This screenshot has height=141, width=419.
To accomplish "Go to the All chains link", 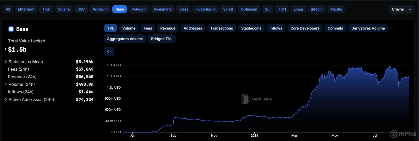I will coord(8,9).
